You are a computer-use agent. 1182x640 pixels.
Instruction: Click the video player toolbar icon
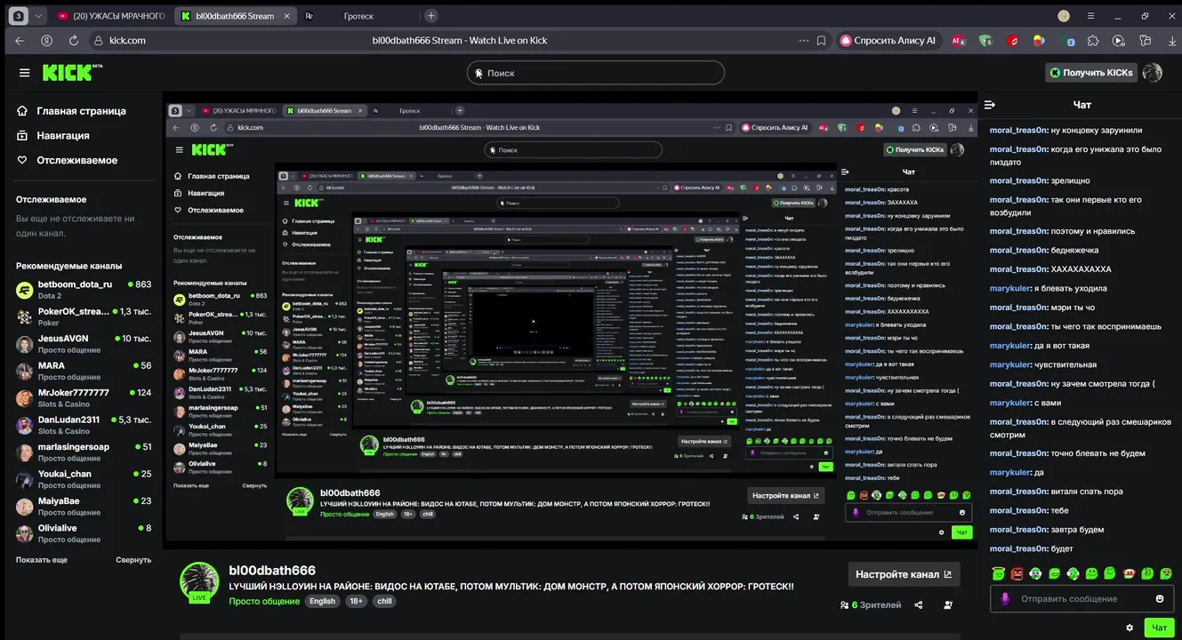[1119, 40]
